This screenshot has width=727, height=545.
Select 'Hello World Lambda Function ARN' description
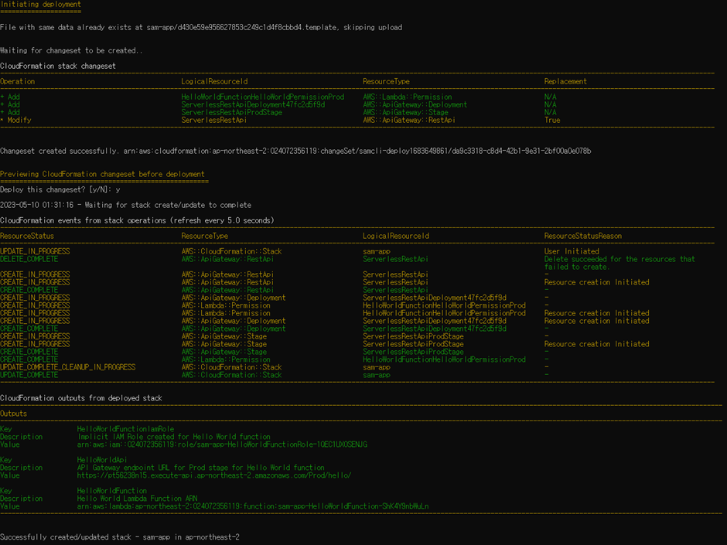point(137,499)
